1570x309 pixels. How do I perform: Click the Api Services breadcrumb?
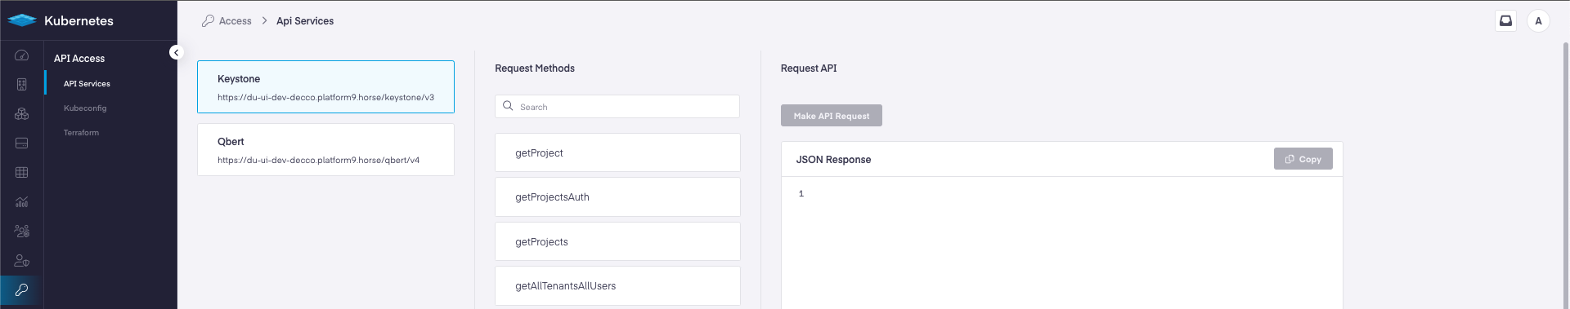(x=305, y=21)
